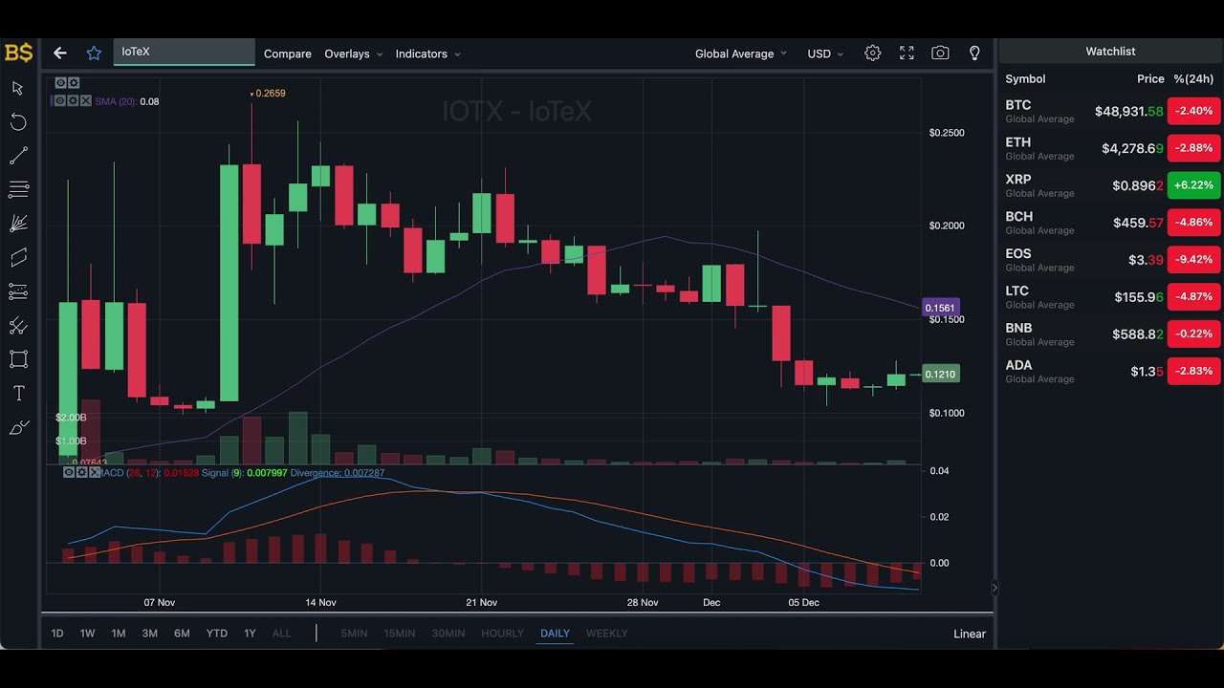Image resolution: width=1224 pixels, height=688 pixels.
Task: Favorite IoTeX with the star icon
Action: pos(94,54)
